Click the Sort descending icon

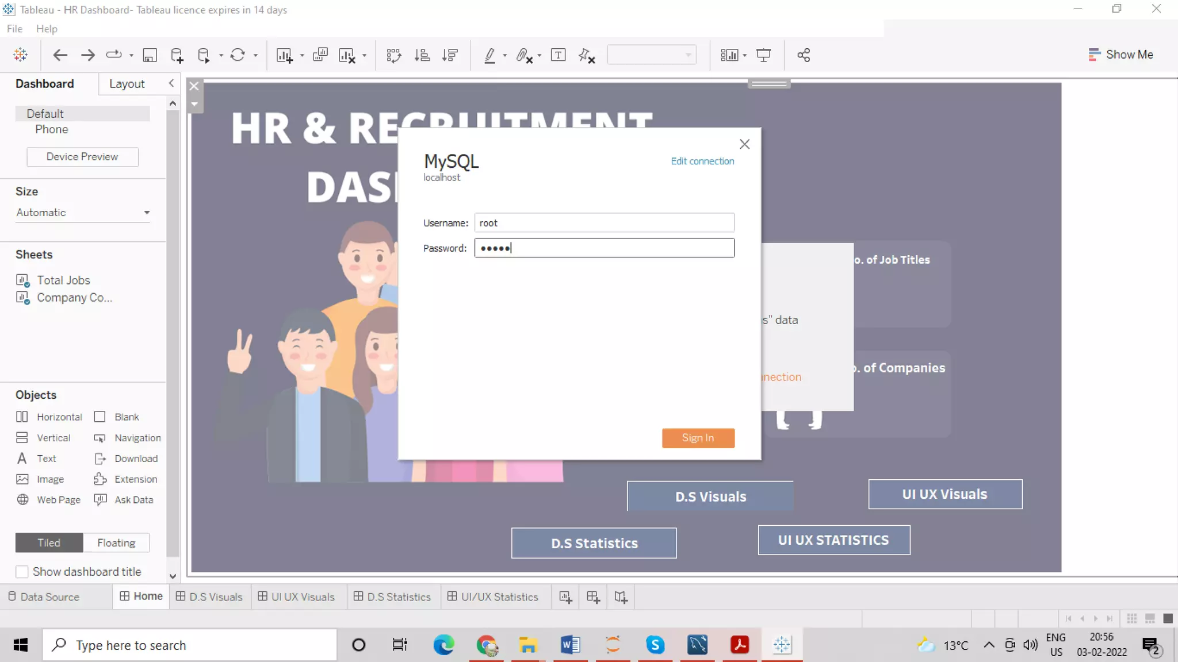(450, 55)
